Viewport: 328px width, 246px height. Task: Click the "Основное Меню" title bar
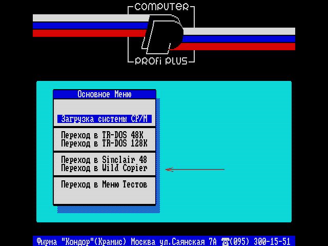(x=105, y=94)
